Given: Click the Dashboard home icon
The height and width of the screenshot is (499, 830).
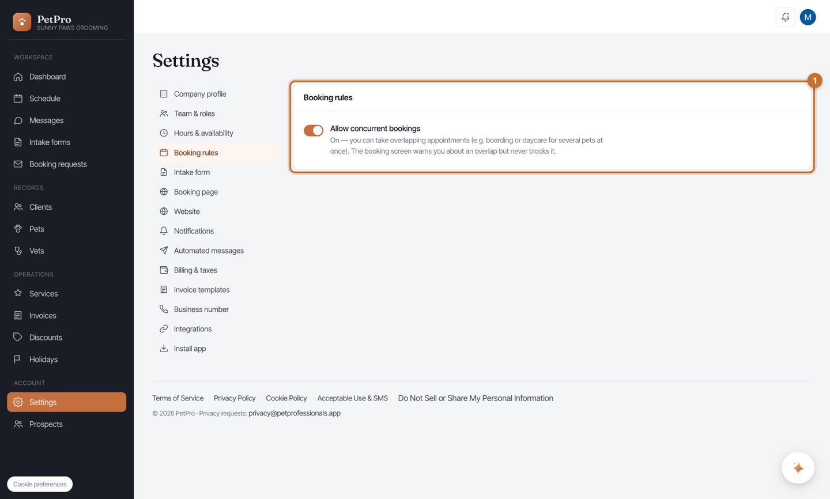Looking at the screenshot, I should pyautogui.click(x=18, y=77).
